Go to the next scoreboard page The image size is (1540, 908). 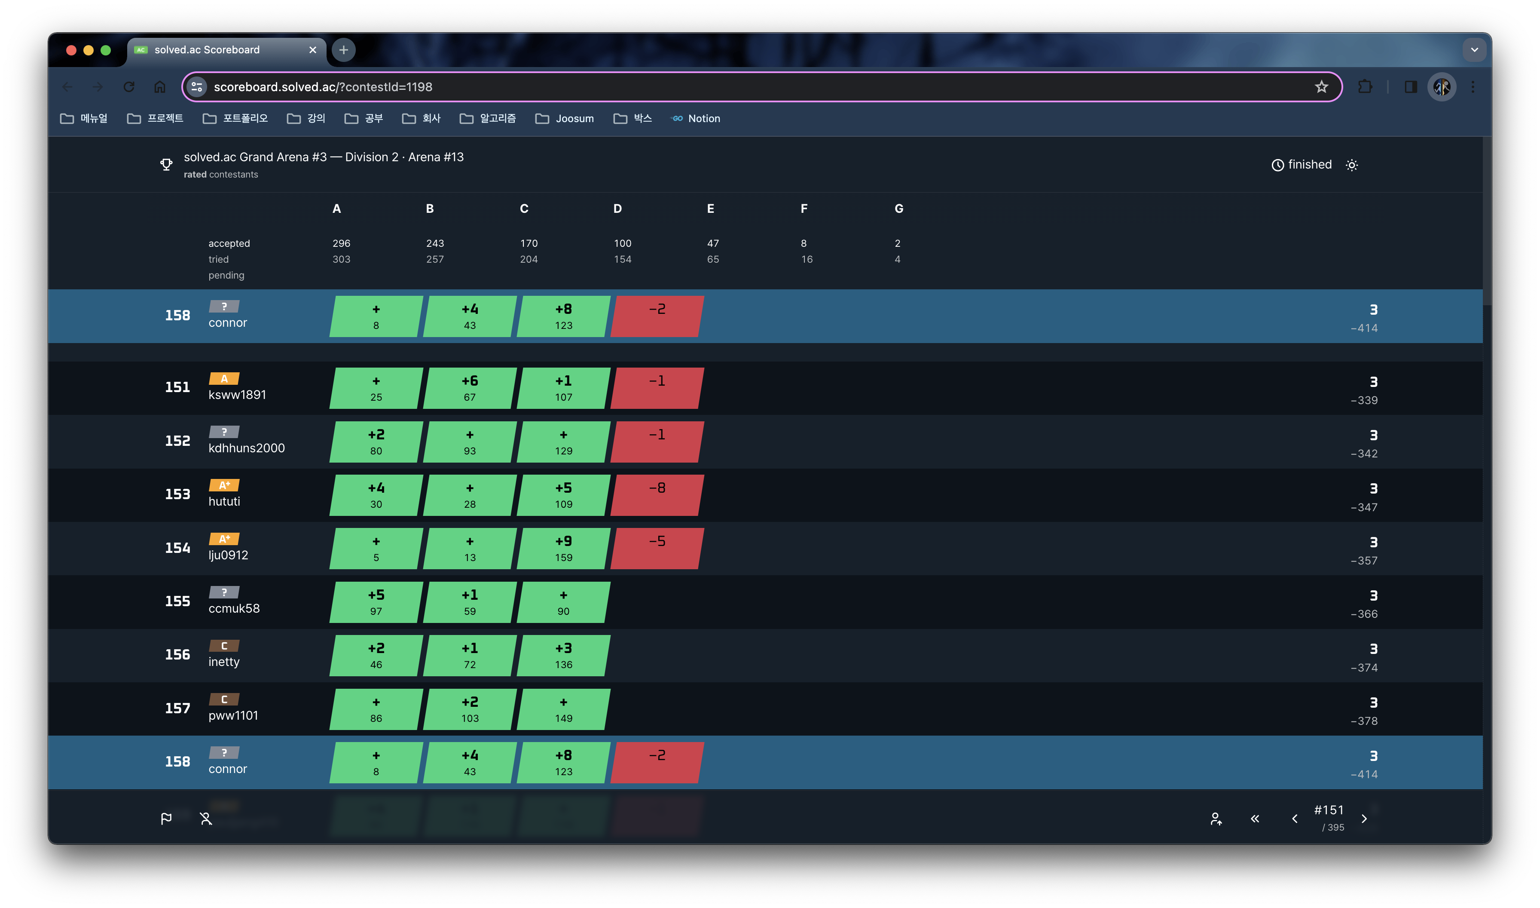[x=1364, y=819]
